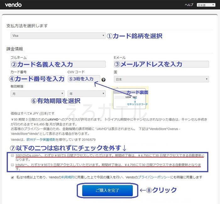Click the 価格はすべて¥ JPY (日本)です text
This screenshot has width=220, height=204.
click(x=32, y=114)
